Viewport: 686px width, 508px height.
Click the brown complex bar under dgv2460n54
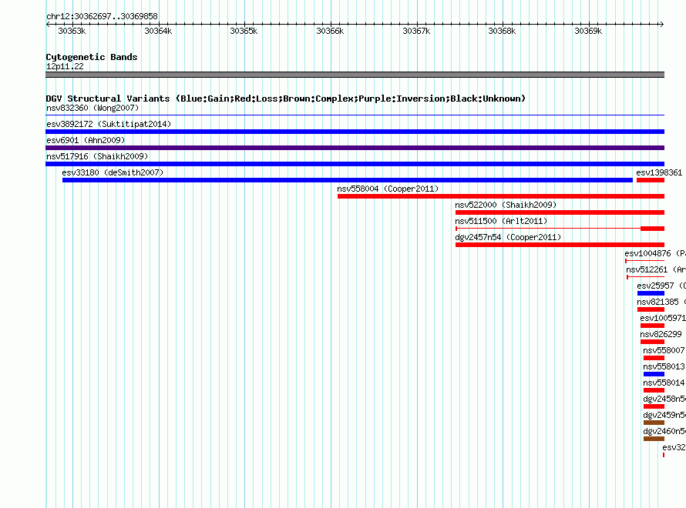(x=654, y=439)
